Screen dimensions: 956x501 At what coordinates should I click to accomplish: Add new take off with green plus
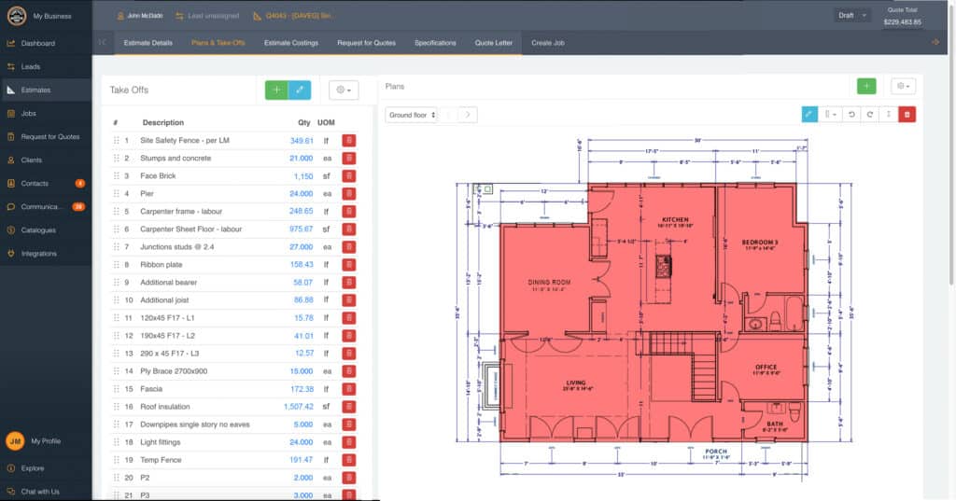point(276,90)
